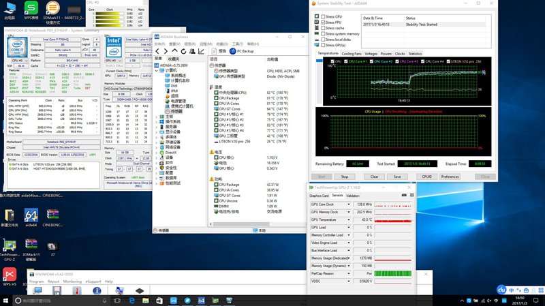
Task: Open GPU-Z hamburger menu icon
Action: [412, 195]
